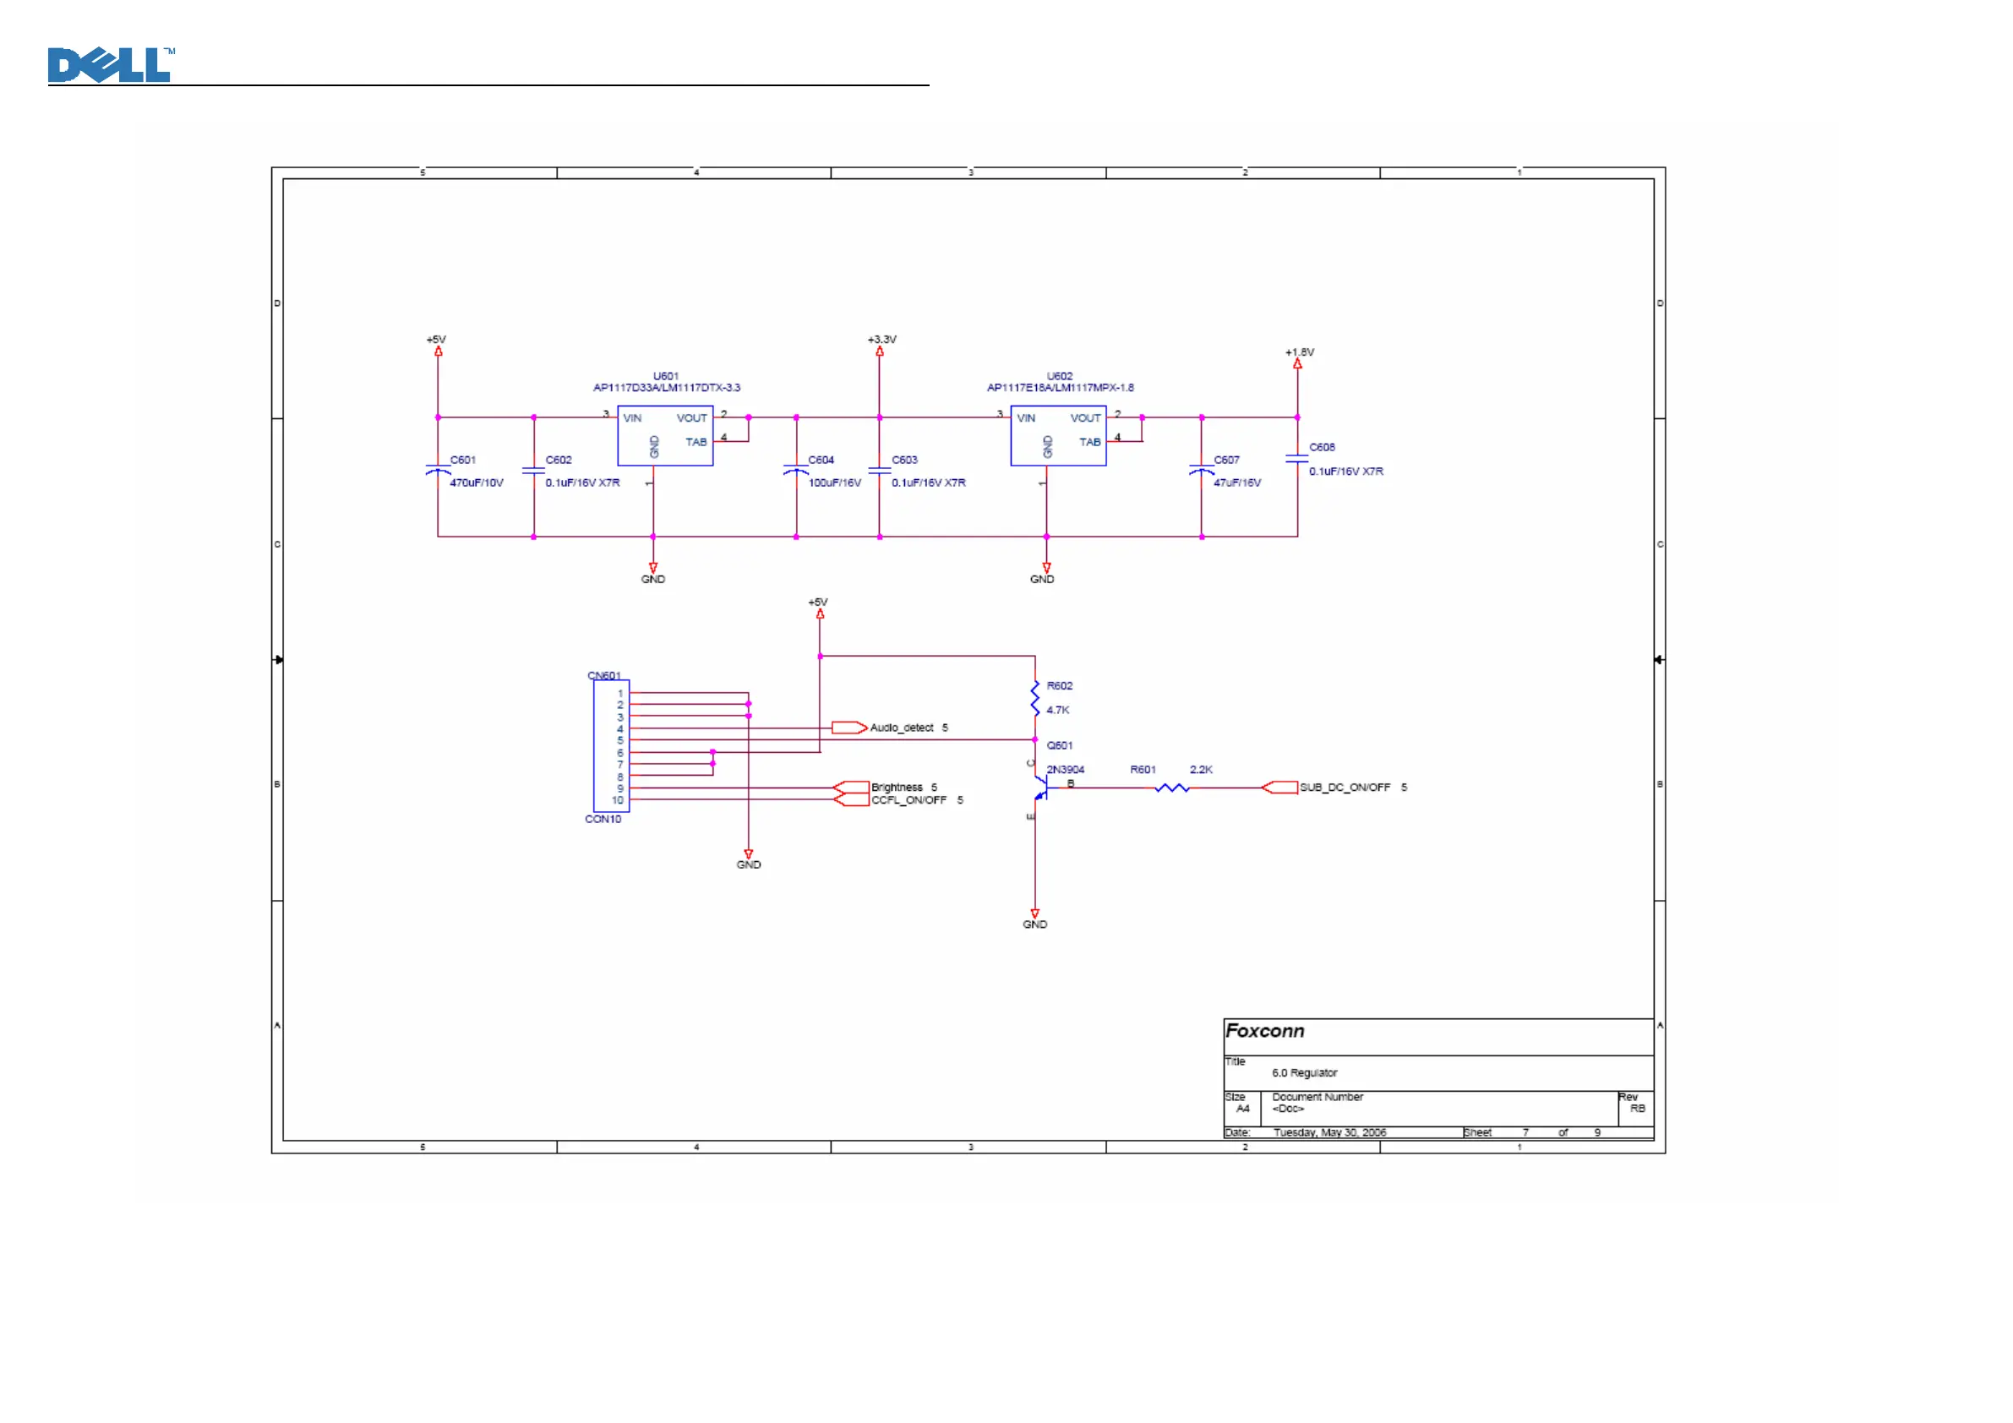
Task: Click the GND symbol below Q601
Action: point(1034,914)
